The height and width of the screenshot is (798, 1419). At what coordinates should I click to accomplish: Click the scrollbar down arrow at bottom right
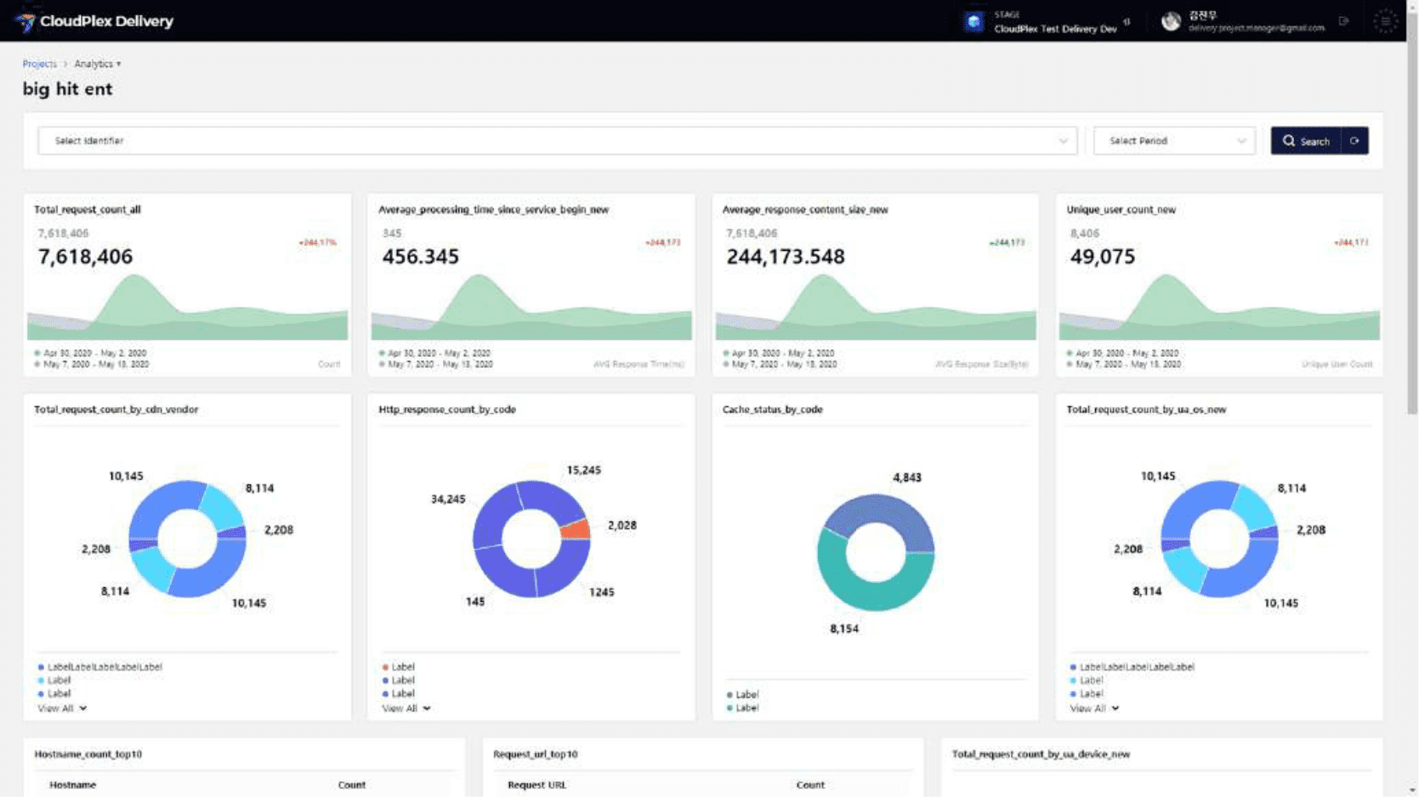(1412, 791)
